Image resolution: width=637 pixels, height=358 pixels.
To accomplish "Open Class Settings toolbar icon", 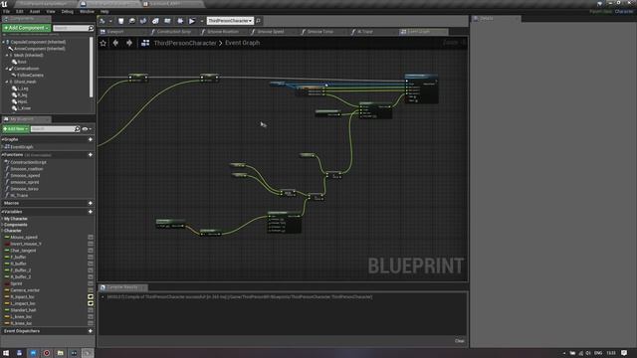I will [x=155, y=21].
